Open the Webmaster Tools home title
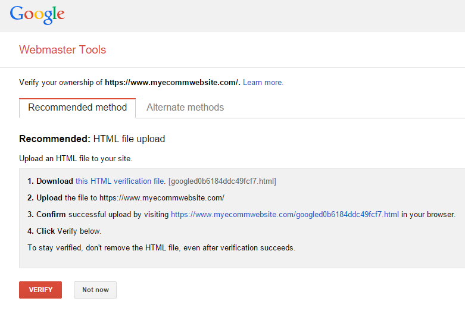Screen dimensions: 465x320 tap(63, 50)
